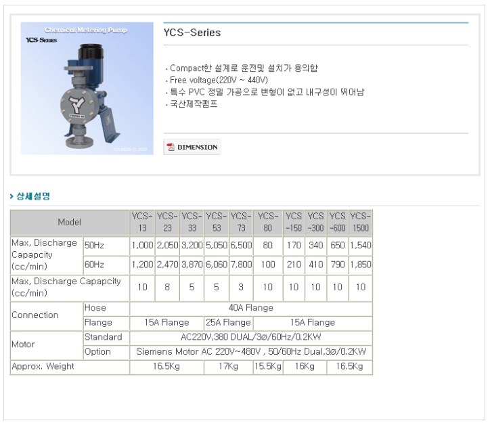Click the 16Kg weight cell
Screen dimensions: 490x425
click(305, 367)
